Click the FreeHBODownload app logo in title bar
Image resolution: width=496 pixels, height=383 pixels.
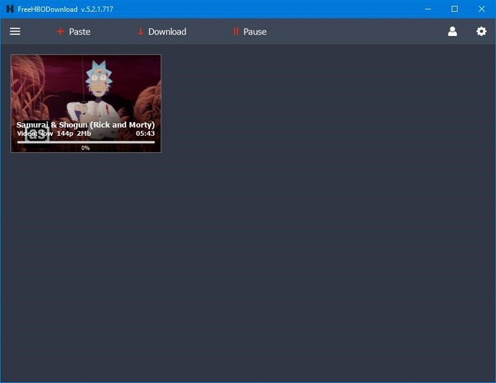10,9
